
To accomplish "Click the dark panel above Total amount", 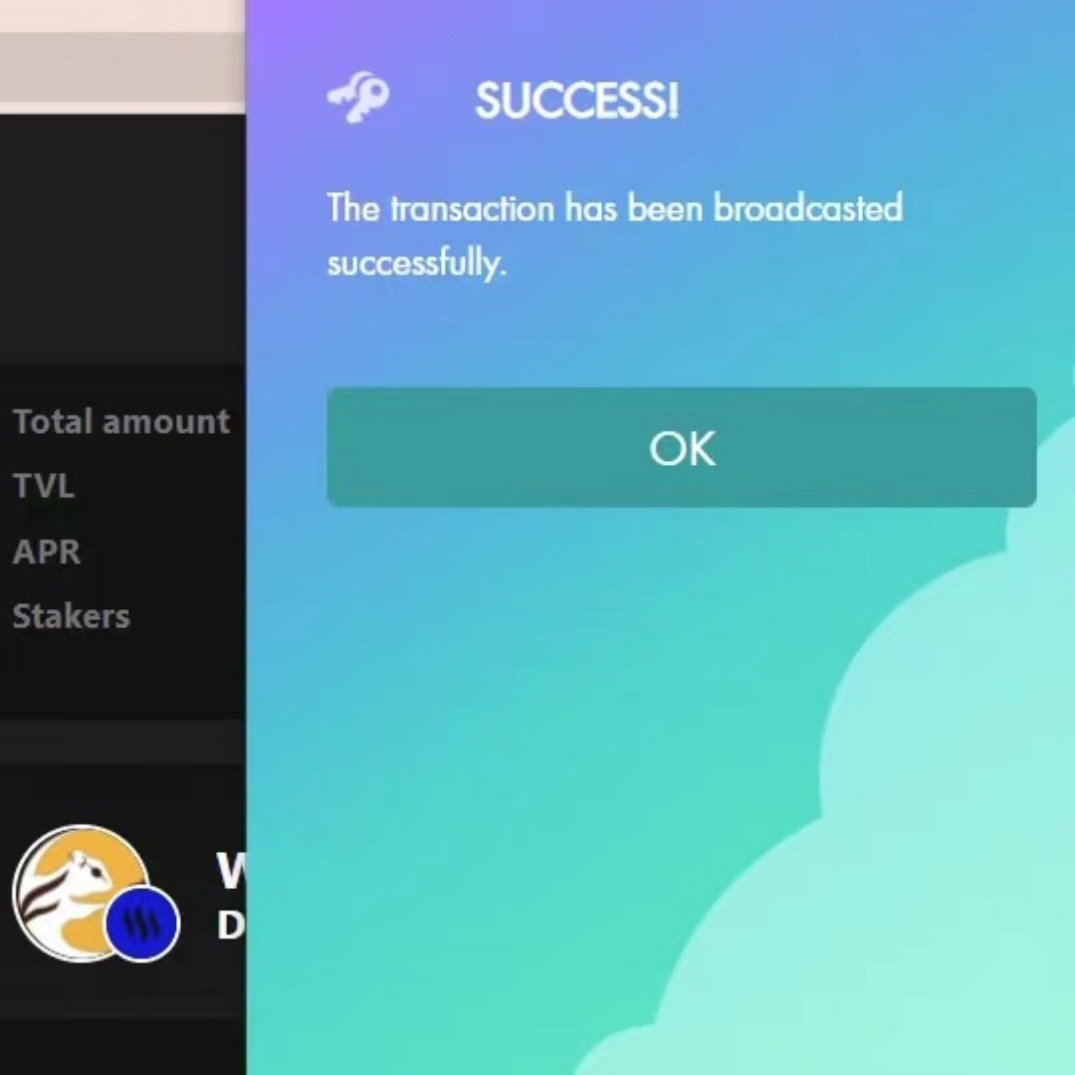I will tap(122, 240).
